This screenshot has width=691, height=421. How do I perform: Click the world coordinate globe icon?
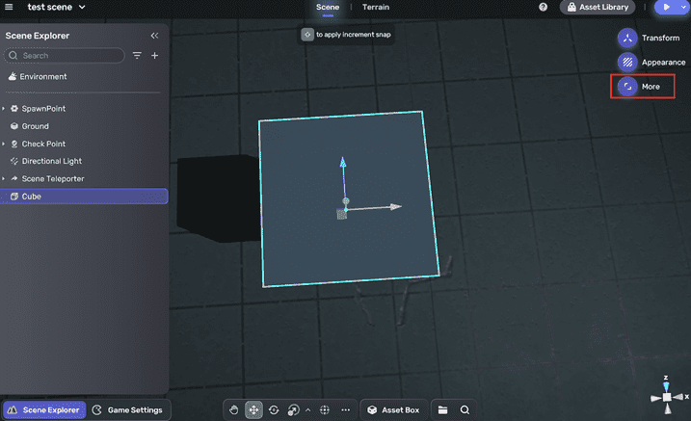[325, 409]
